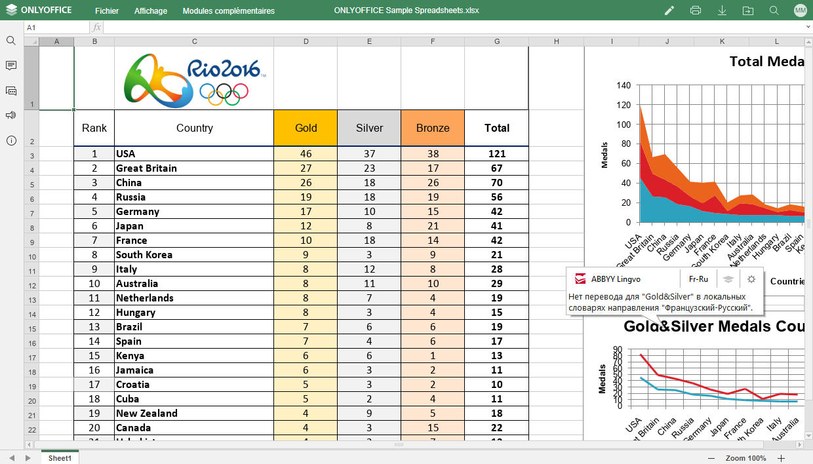Click the A1 cell name box

tap(56, 28)
